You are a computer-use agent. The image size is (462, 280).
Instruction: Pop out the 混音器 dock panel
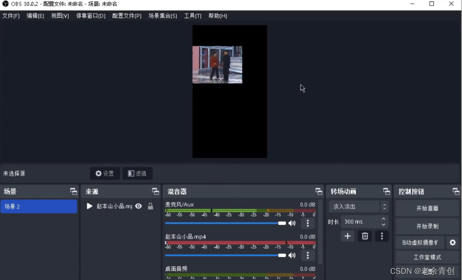click(x=319, y=191)
